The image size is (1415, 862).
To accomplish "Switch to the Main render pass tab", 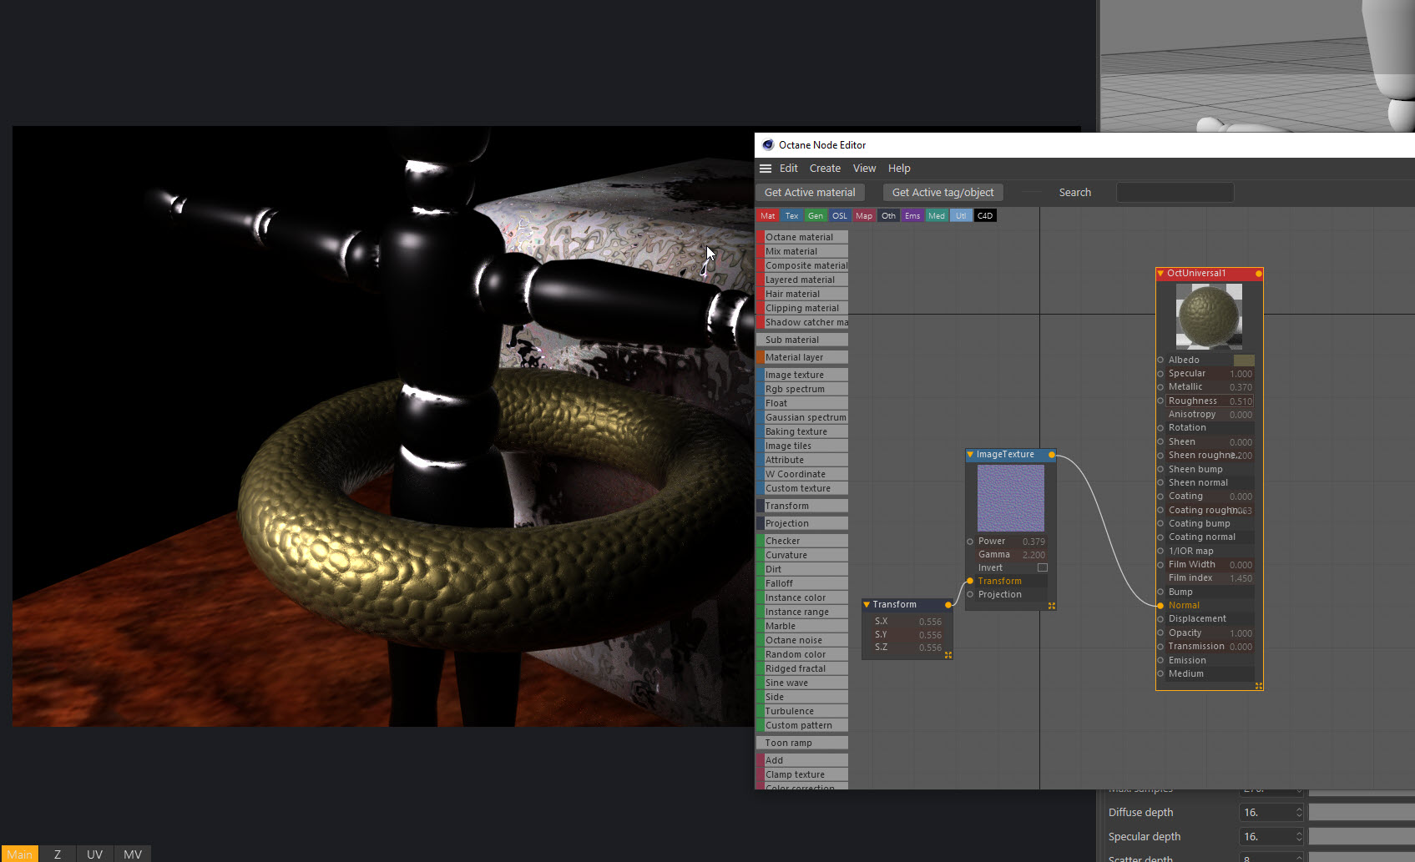I will pos(19,854).
